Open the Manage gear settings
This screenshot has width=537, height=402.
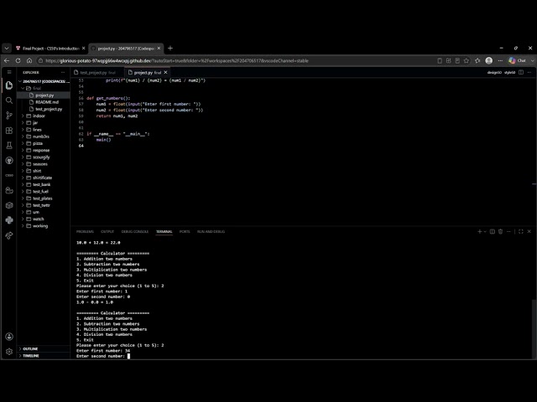click(x=9, y=352)
